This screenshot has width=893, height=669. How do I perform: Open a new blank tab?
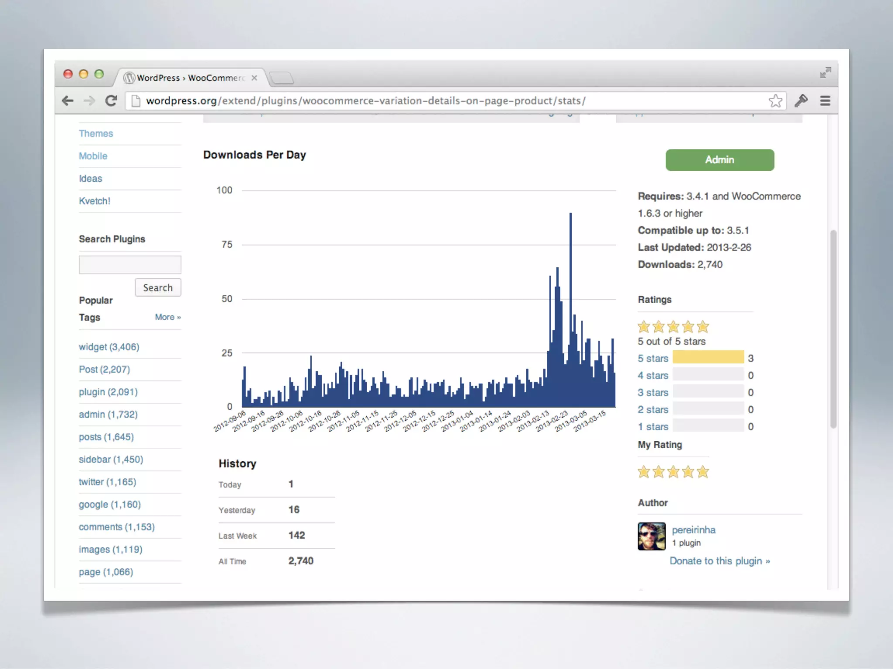tap(282, 78)
